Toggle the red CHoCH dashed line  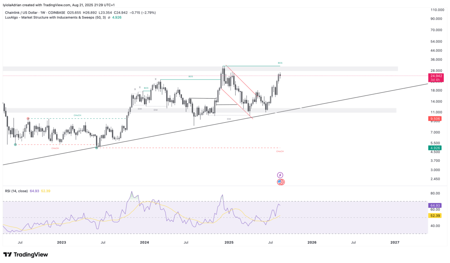pos(55,148)
